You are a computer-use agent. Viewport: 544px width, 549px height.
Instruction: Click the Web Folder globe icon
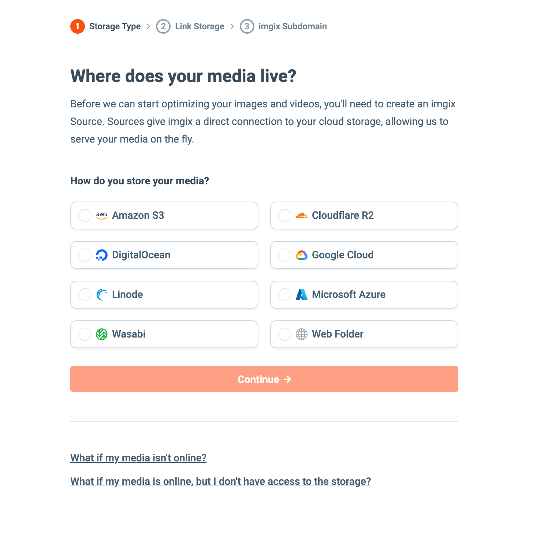(302, 334)
